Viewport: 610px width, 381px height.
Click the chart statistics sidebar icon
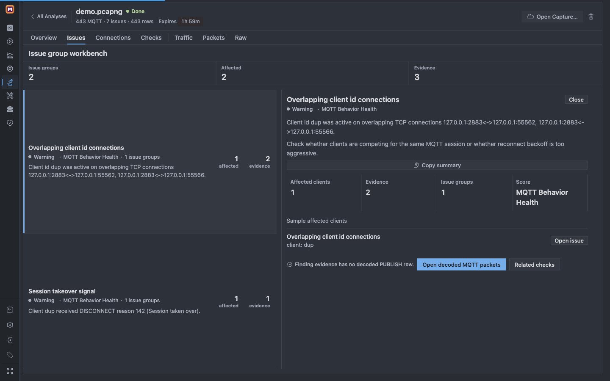point(10,55)
